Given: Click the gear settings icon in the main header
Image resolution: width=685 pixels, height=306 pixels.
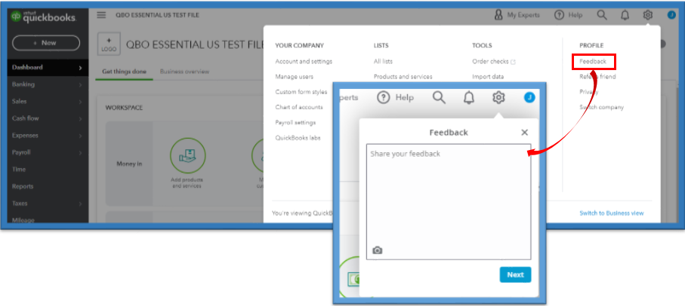Looking at the screenshot, I should click(x=647, y=15).
